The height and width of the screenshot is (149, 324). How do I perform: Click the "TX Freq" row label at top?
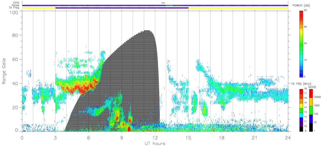pos(14,8)
